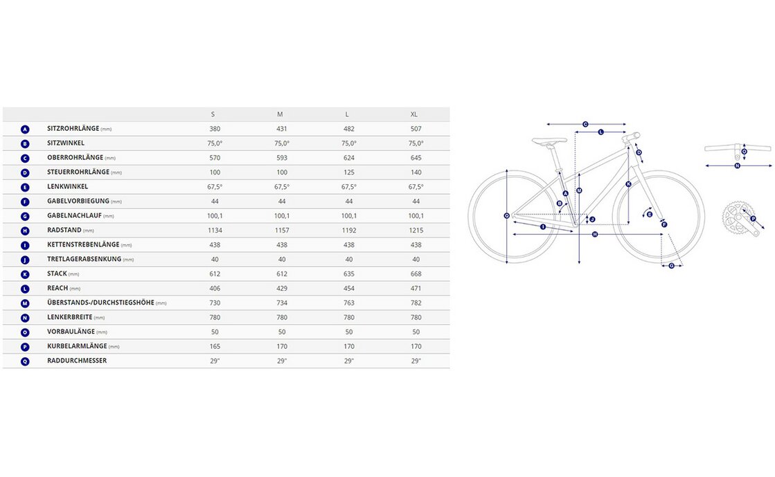Screen dimensions: 775x477
Task: Select the Reach row label
Action: (57, 289)
